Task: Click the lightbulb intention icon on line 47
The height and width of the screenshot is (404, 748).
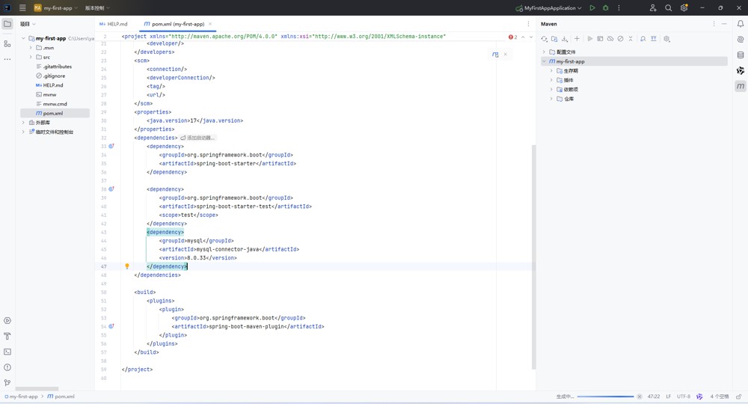Action: [127, 266]
